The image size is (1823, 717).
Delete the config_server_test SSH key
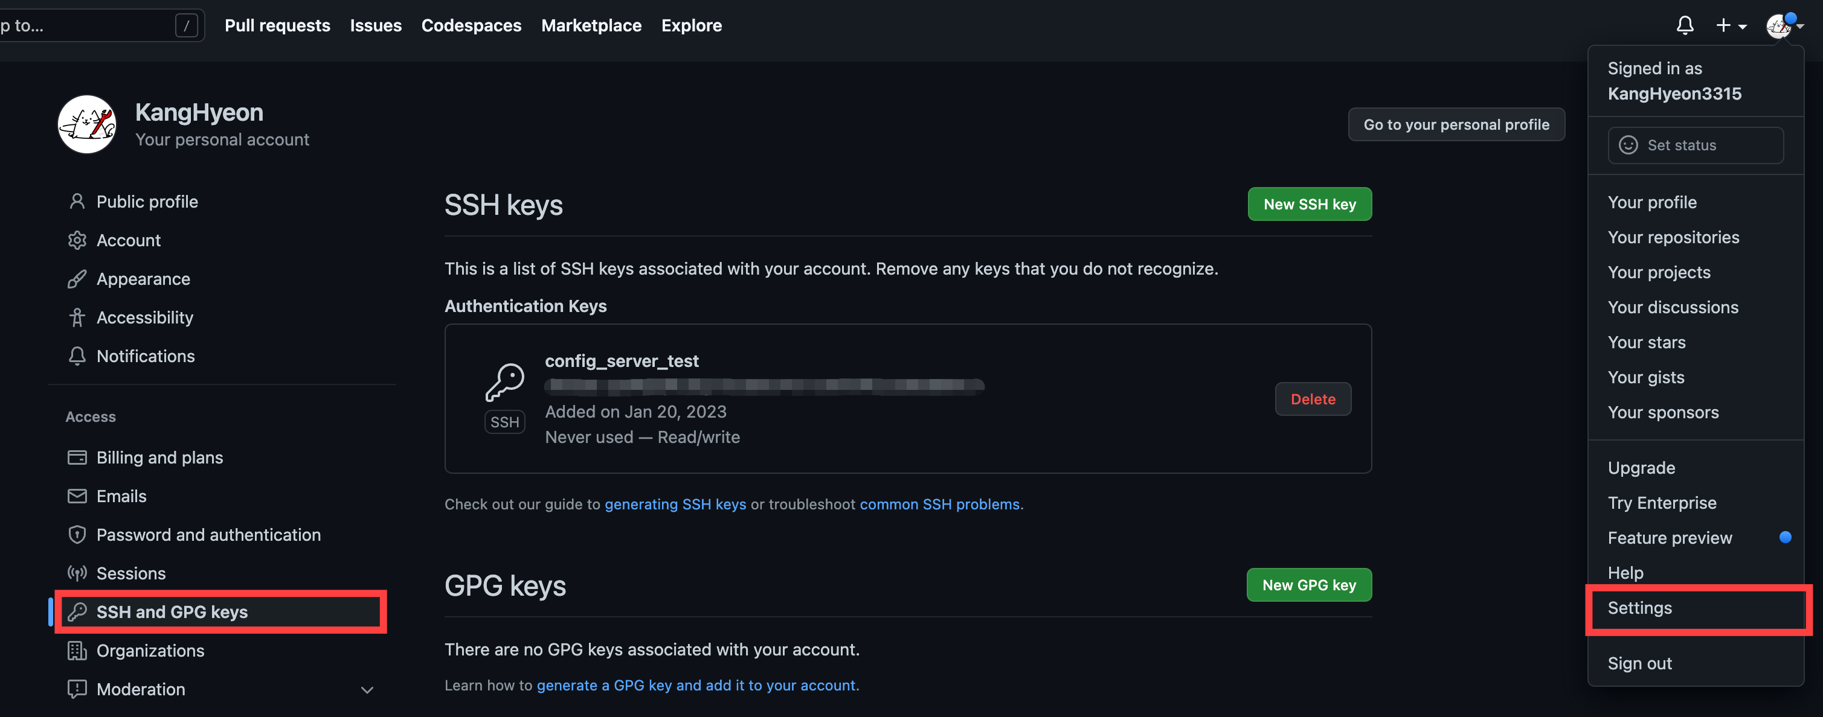[x=1312, y=400]
